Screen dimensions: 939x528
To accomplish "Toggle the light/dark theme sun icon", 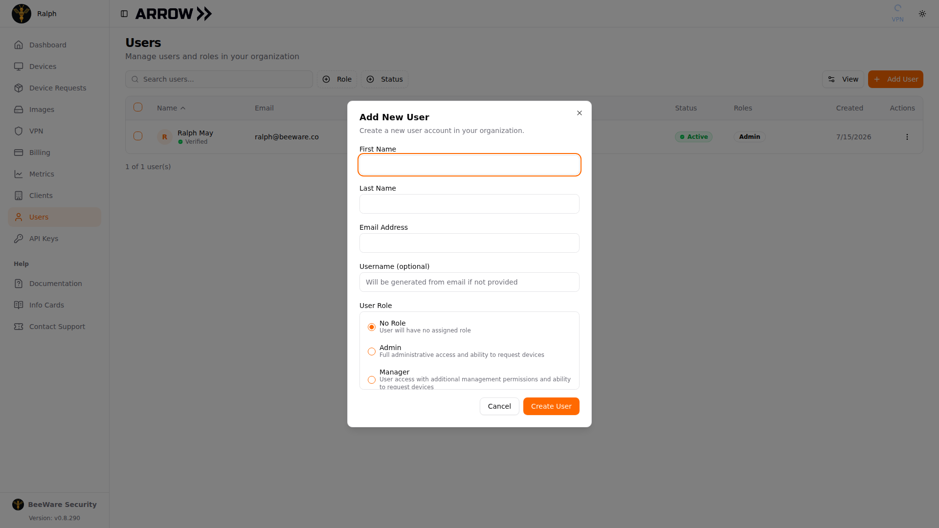I will pyautogui.click(x=922, y=14).
